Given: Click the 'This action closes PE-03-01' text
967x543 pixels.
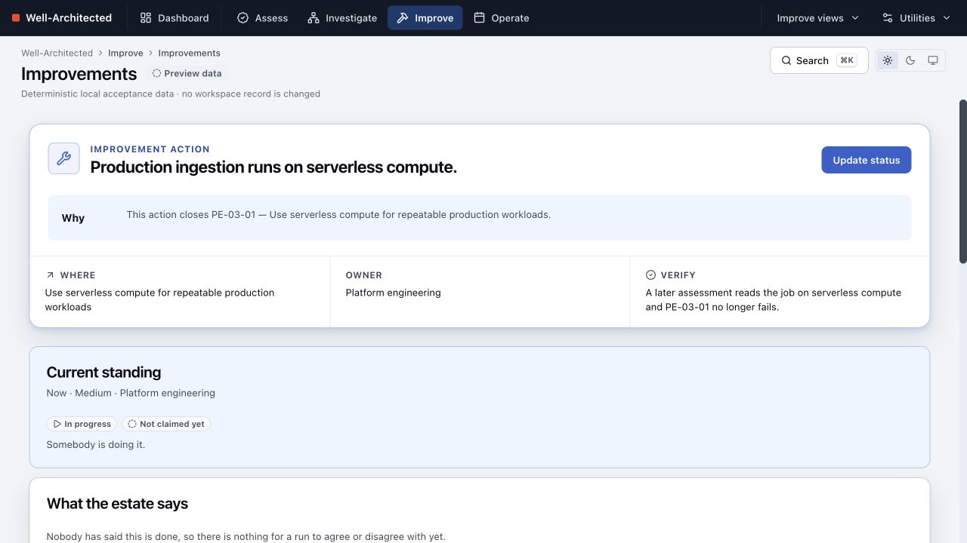Looking at the screenshot, I should pos(338,215).
